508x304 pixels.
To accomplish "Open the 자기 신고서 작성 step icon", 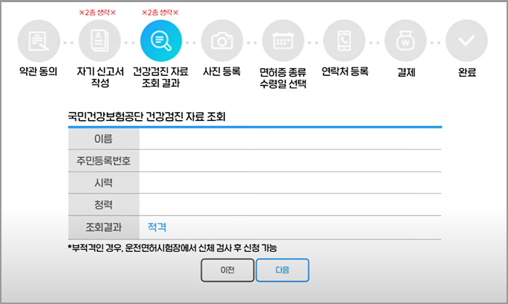I will 100,41.
